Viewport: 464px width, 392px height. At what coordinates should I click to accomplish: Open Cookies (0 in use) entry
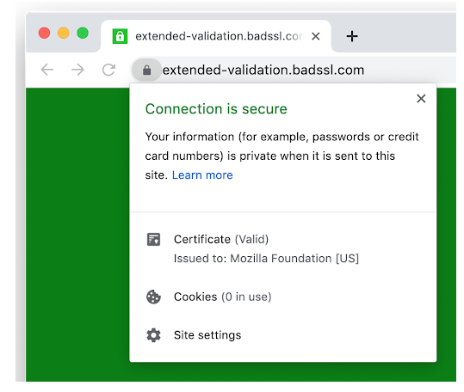[283, 297]
